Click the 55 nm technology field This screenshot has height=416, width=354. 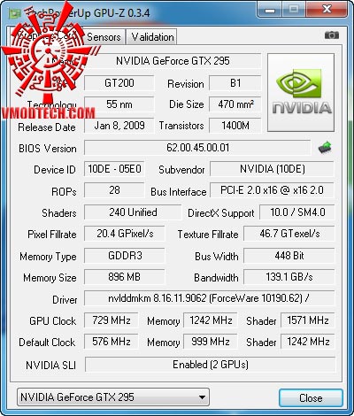tap(119, 104)
